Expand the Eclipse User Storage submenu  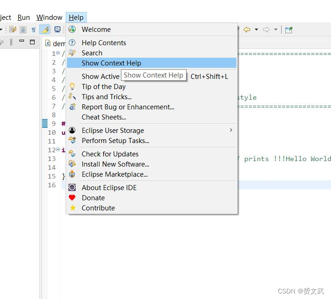pyautogui.click(x=151, y=131)
